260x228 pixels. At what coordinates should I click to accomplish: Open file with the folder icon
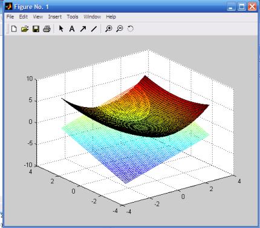pos(25,29)
